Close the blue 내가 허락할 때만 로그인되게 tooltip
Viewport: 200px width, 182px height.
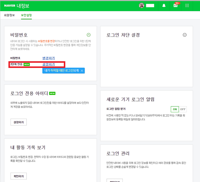pos(82,71)
